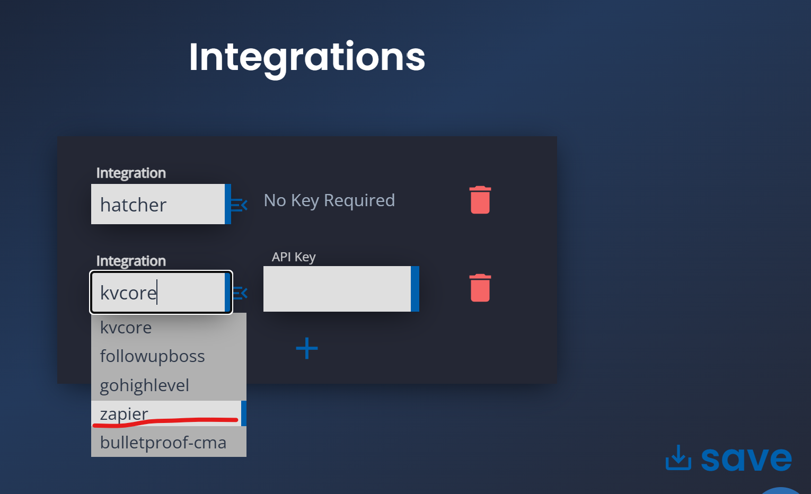
Task: Open the dropdown arrow beside hatcher field
Action: [x=238, y=205]
